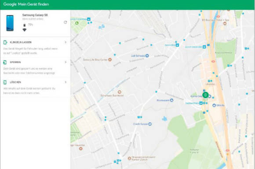Viewport: 255px width, 169px height.
Task: Click the battery level indicator icon
Action: [x=25, y=25]
